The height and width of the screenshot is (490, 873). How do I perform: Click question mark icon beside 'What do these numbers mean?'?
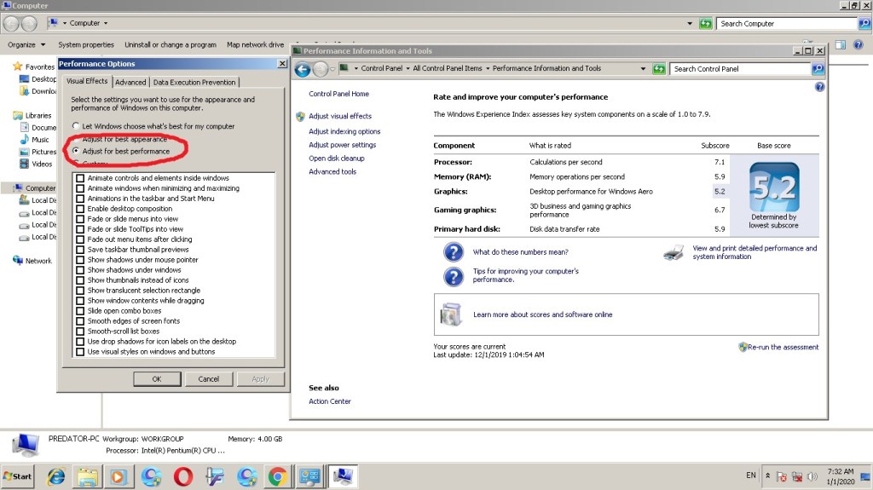click(454, 252)
